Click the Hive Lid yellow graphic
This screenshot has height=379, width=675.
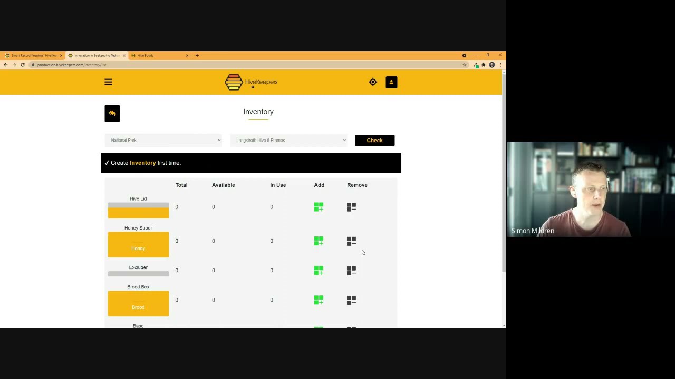138,210
